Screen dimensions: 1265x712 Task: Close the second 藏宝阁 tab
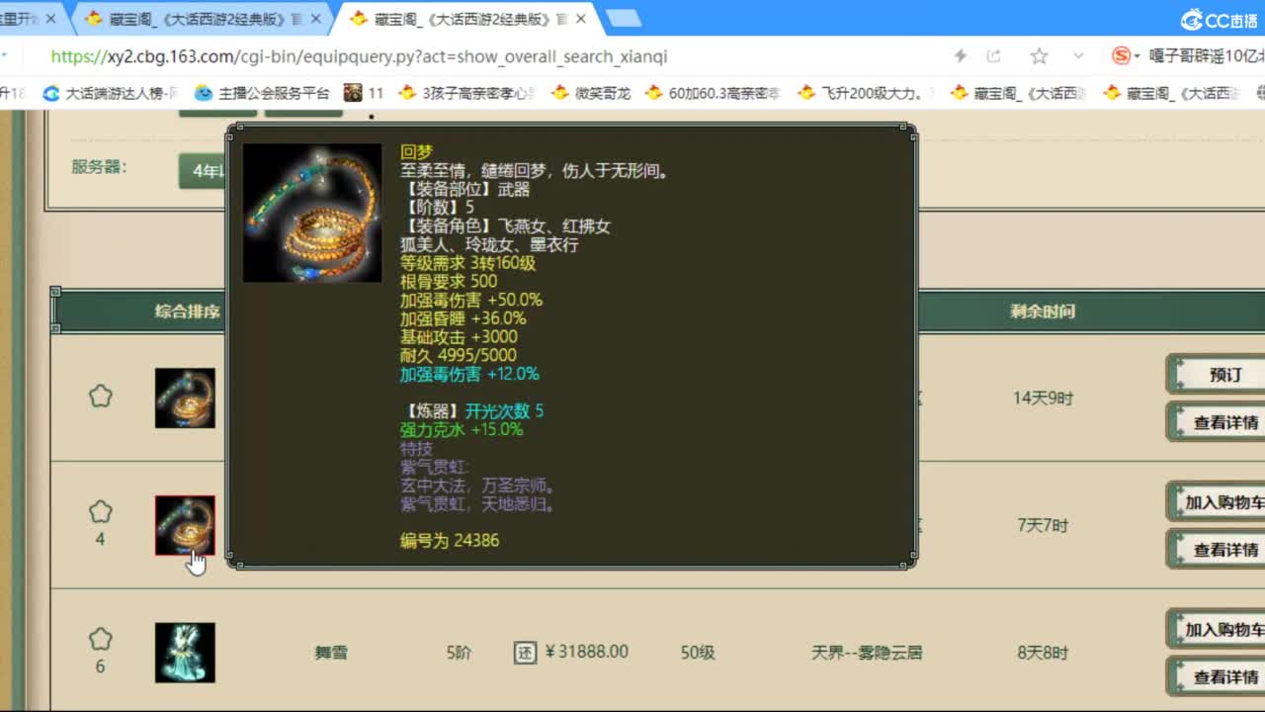(316, 19)
